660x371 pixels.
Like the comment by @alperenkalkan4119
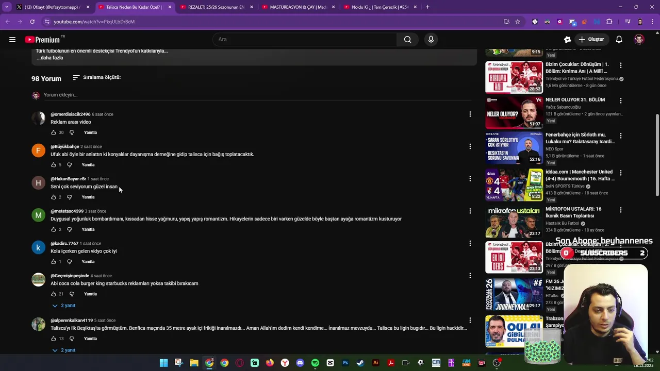click(54, 339)
